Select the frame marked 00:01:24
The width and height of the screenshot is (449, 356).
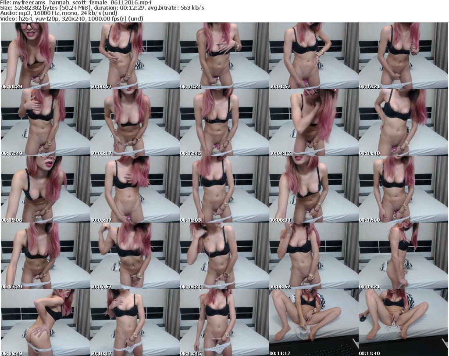(224, 56)
